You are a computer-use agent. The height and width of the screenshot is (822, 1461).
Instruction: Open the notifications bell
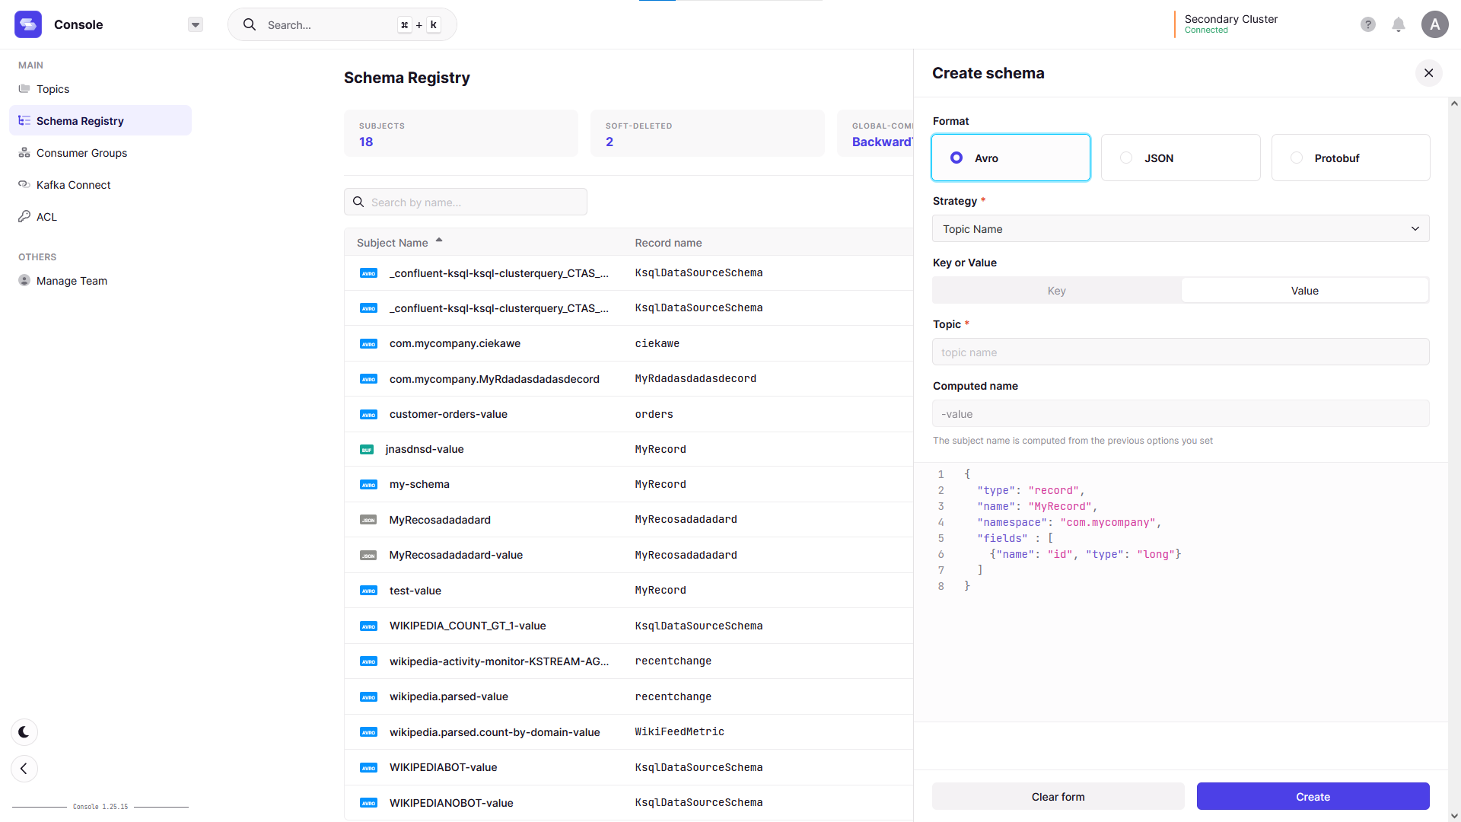coord(1399,24)
